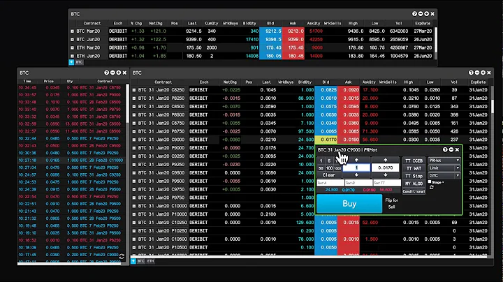Select the TT Stop order type button
This screenshot has height=282, width=503.
tap(414, 176)
